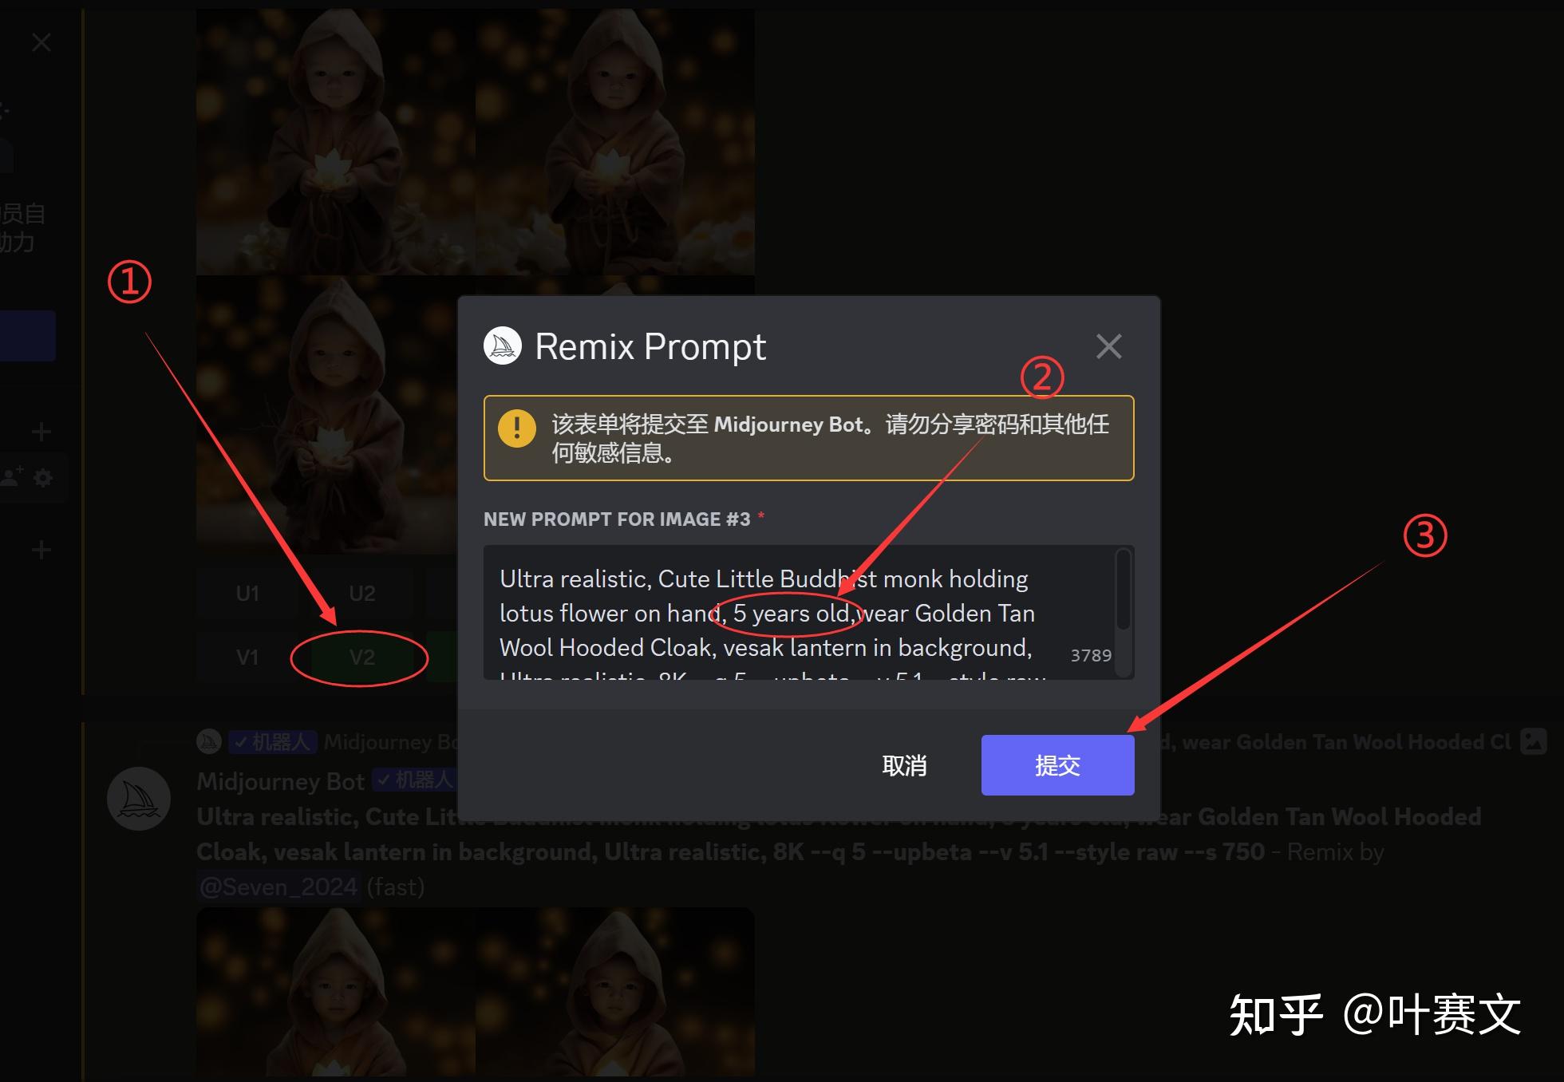
Task: Click the upper plus icon in left sidebar
Action: coord(41,432)
